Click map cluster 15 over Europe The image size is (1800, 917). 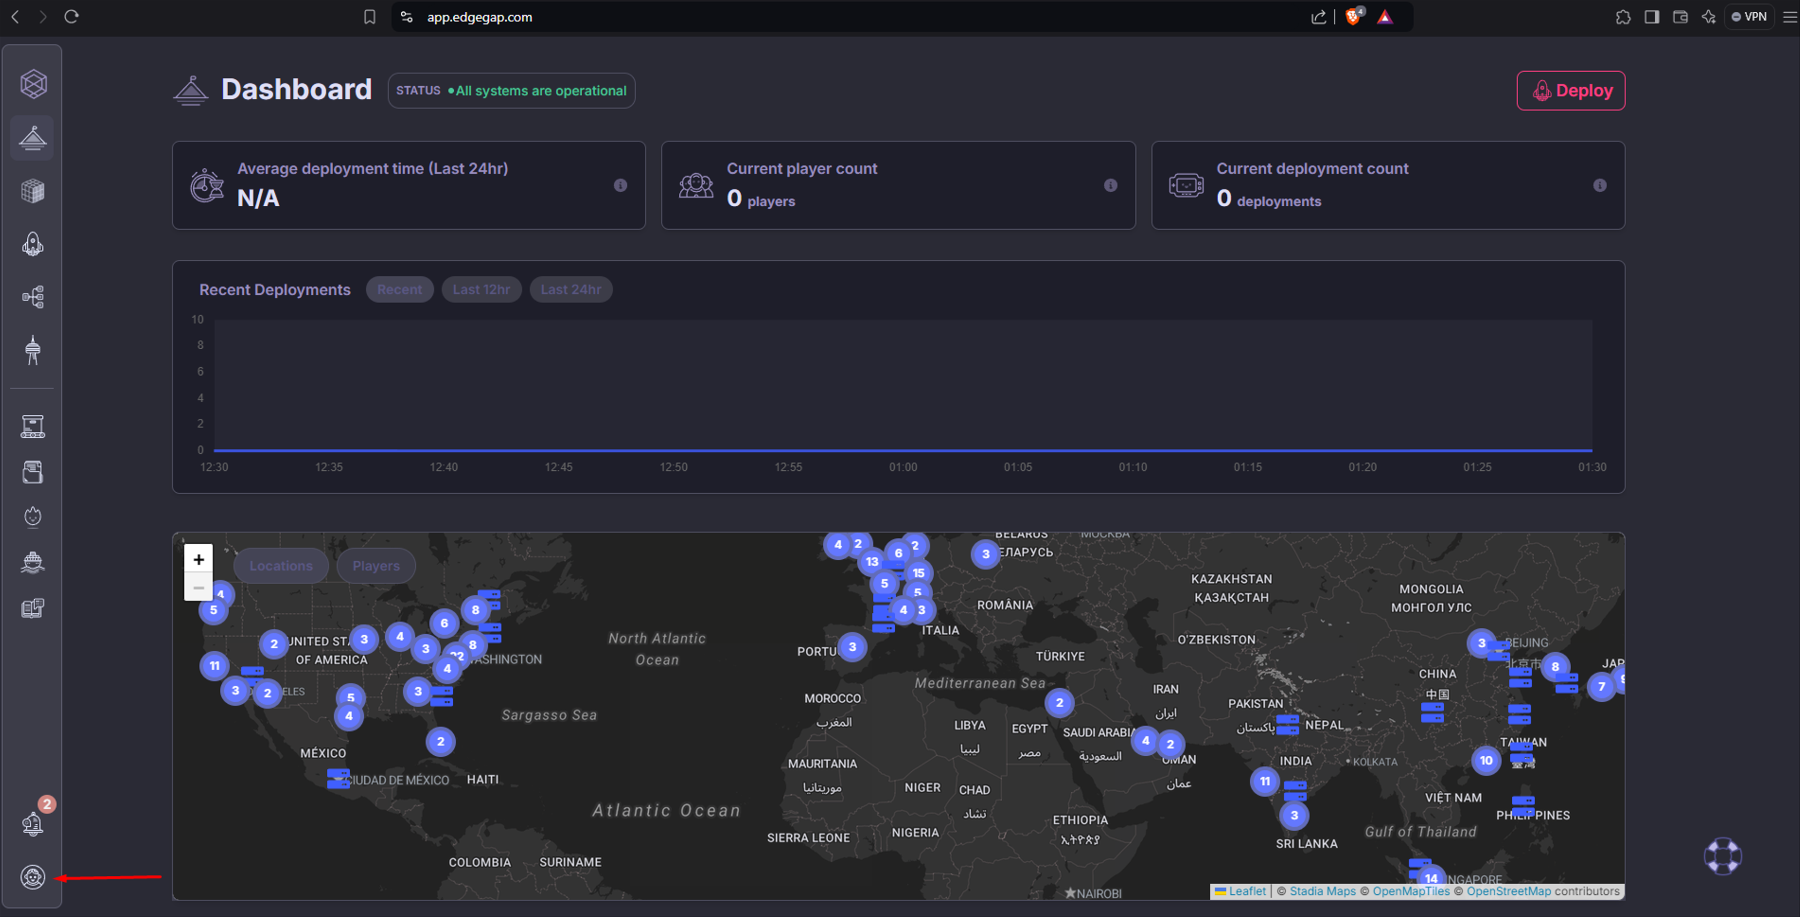click(919, 572)
